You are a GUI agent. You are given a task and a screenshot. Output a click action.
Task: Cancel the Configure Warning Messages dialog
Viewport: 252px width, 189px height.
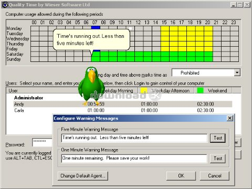215,176
